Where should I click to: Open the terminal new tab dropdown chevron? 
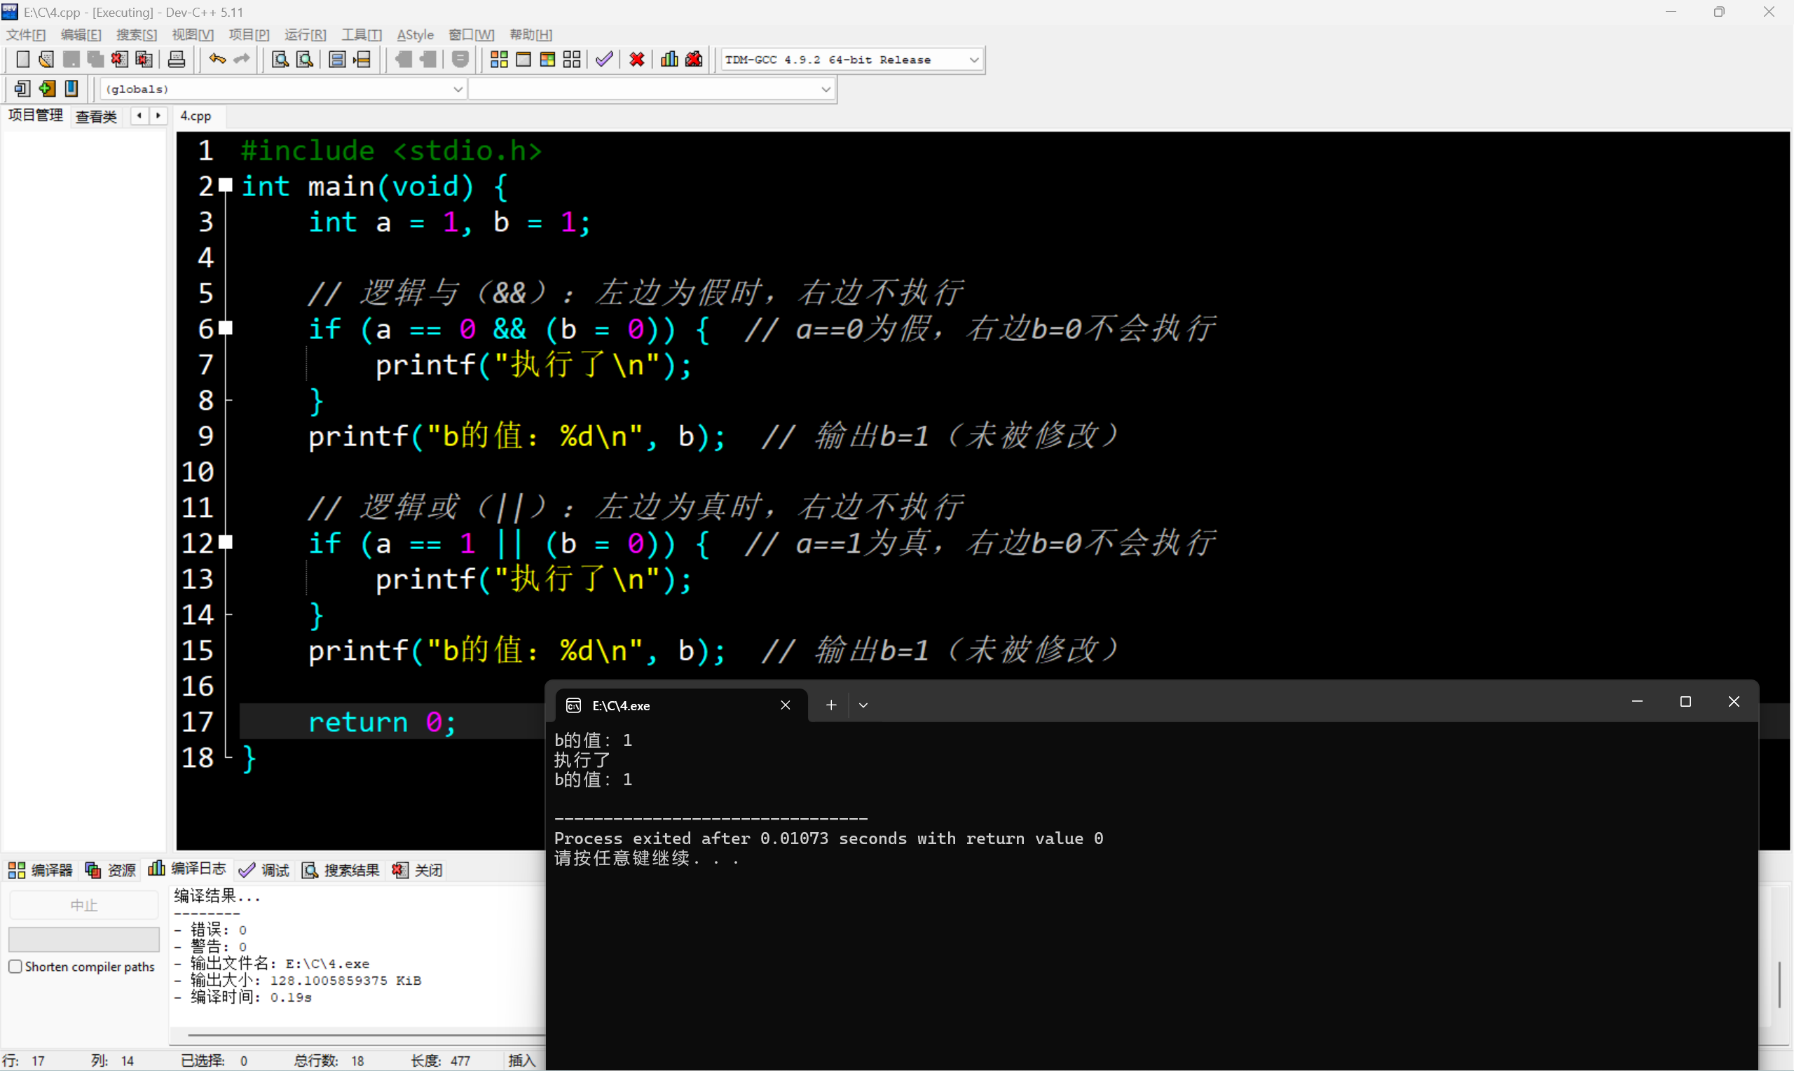click(863, 705)
